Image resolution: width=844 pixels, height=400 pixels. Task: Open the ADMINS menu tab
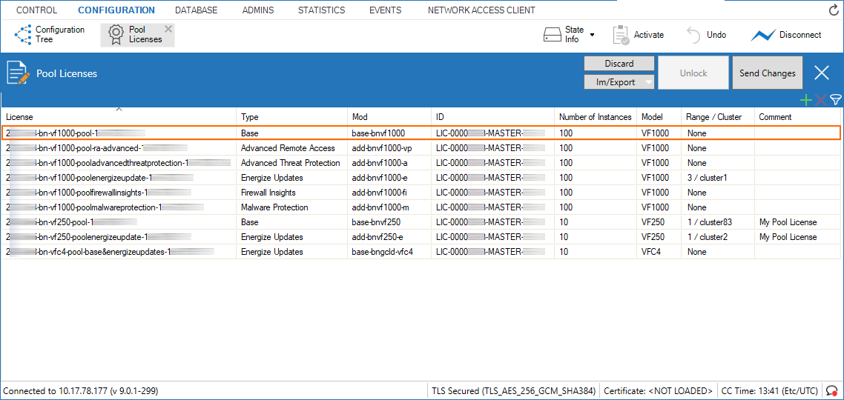pos(258,10)
